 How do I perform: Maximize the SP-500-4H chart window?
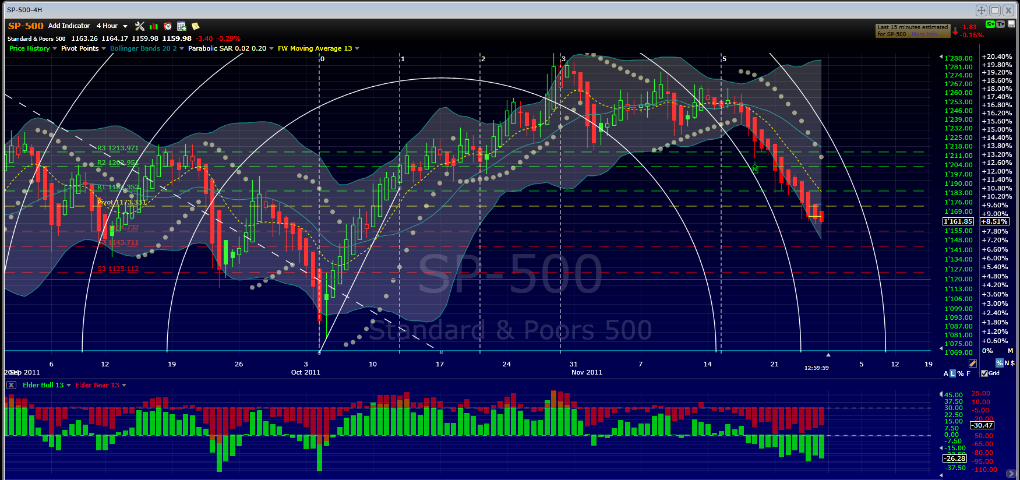coord(995,10)
